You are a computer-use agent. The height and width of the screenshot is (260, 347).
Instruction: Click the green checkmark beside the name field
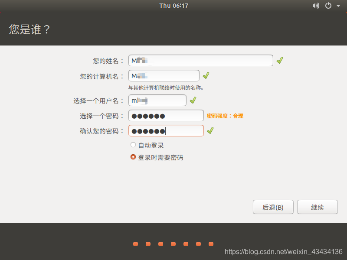click(280, 60)
